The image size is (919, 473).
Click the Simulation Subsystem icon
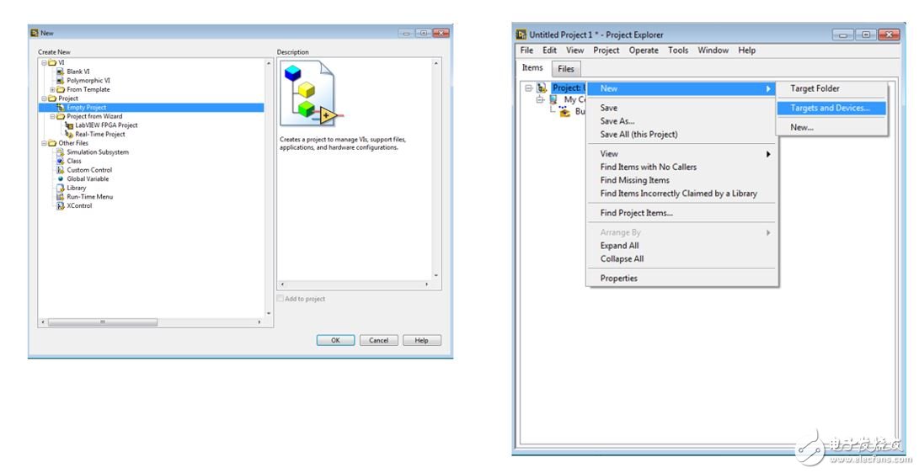(61, 152)
